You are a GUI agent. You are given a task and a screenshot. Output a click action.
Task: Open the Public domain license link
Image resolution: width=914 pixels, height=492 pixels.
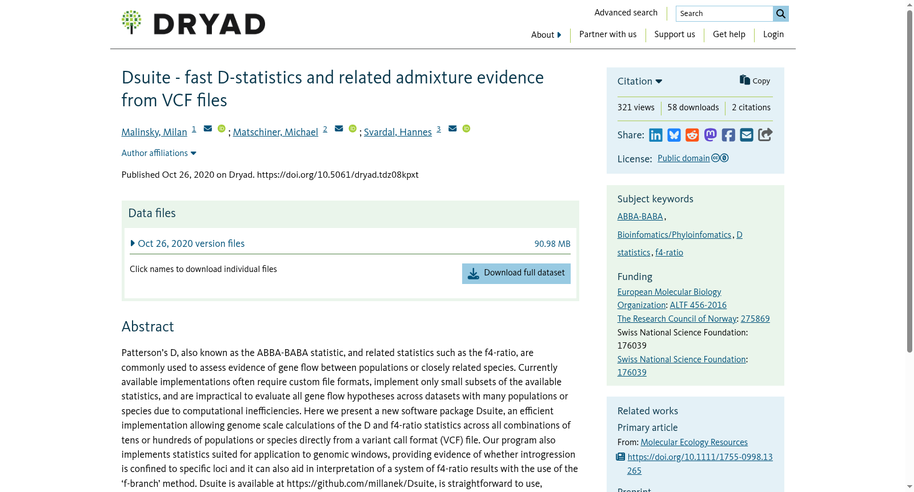[683, 158]
